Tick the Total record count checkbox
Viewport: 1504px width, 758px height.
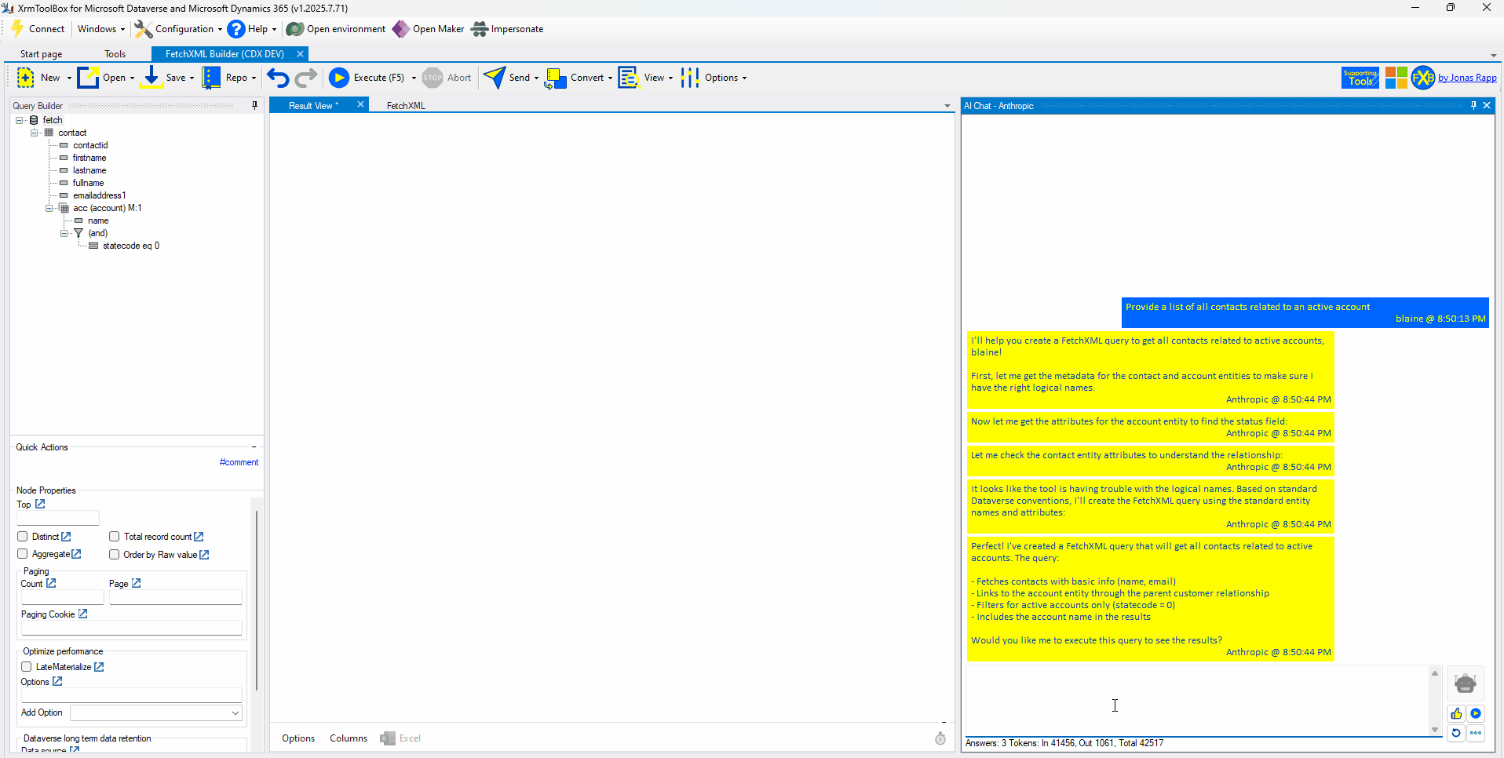click(x=115, y=537)
